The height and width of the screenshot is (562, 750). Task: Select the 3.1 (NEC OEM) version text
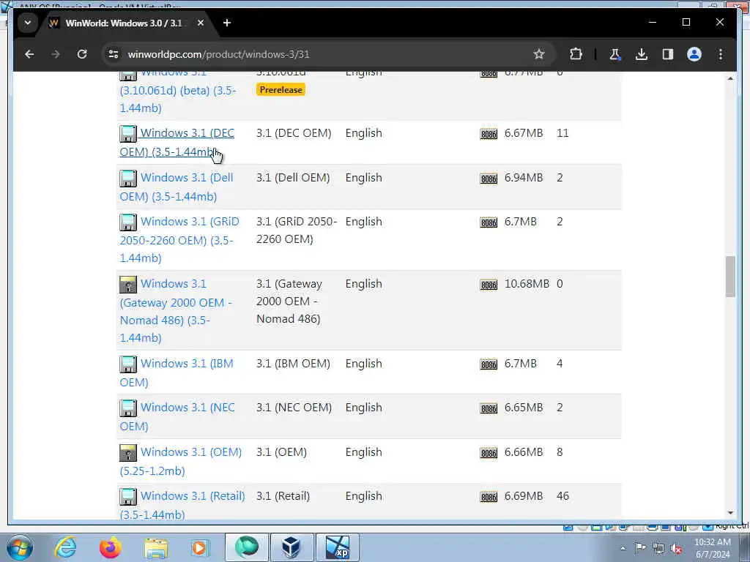tap(294, 407)
